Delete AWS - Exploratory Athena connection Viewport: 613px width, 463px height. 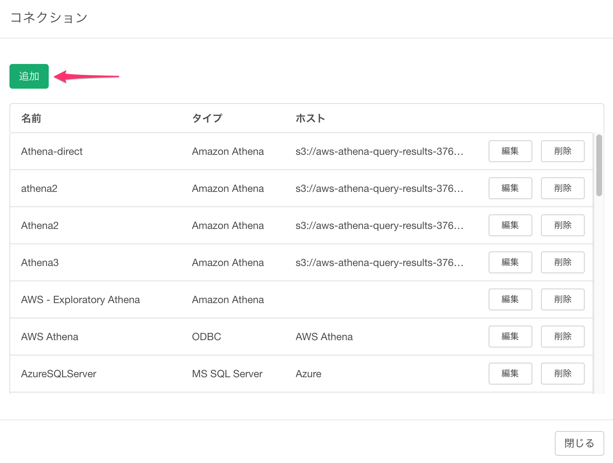[x=562, y=299]
